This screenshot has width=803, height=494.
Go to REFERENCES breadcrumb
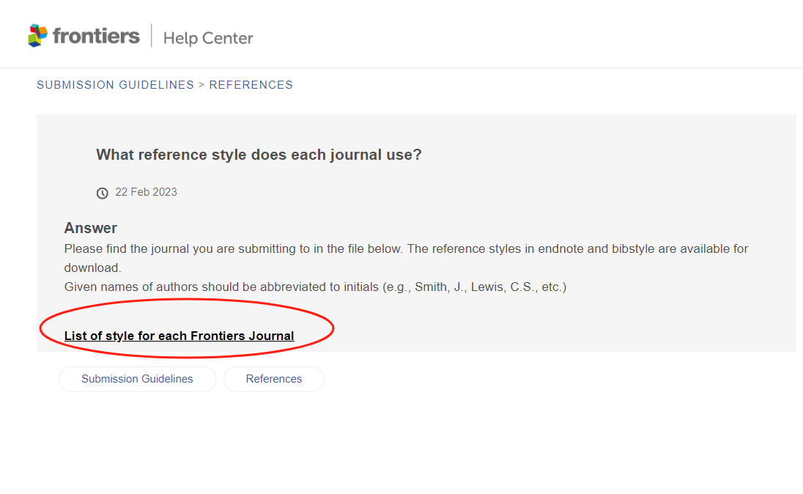point(251,85)
